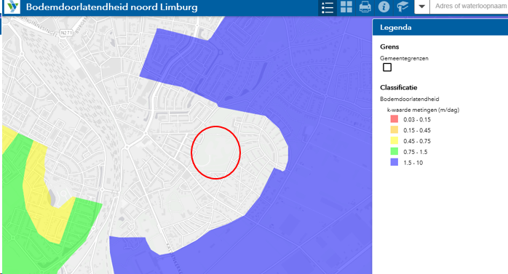Click the '1.5 - 10' legend value

[413, 163]
